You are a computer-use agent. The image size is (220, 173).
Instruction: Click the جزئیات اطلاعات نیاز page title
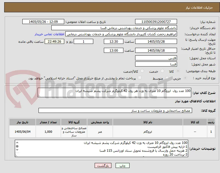(x=199, y=8)
